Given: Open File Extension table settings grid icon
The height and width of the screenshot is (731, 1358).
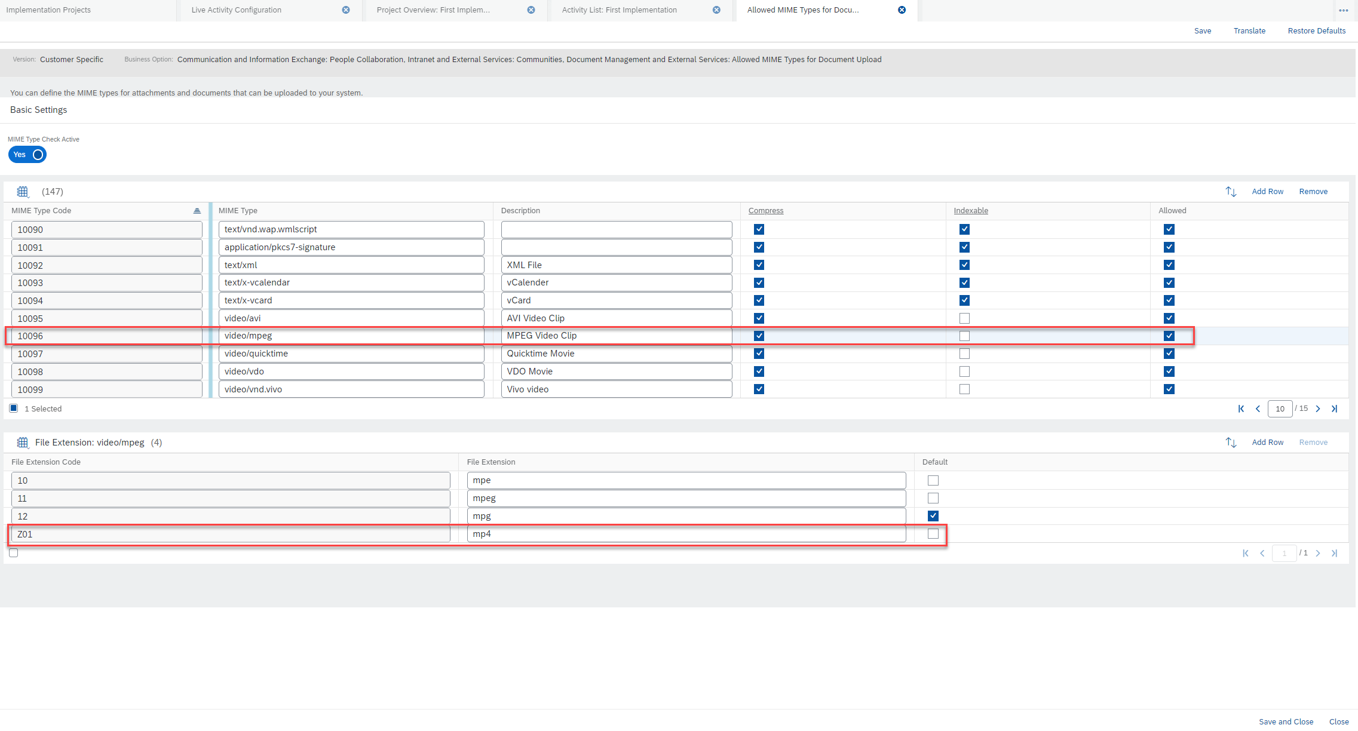Looking at the screenshot, I should 23,443.
